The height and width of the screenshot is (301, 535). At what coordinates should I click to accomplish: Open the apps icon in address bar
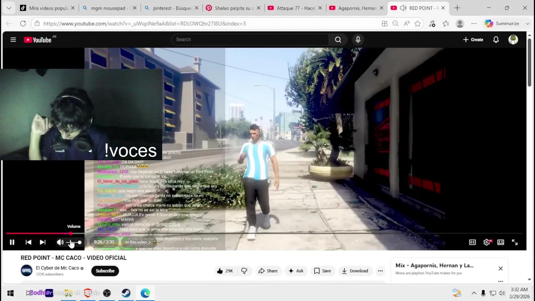[x=385, y=23]
